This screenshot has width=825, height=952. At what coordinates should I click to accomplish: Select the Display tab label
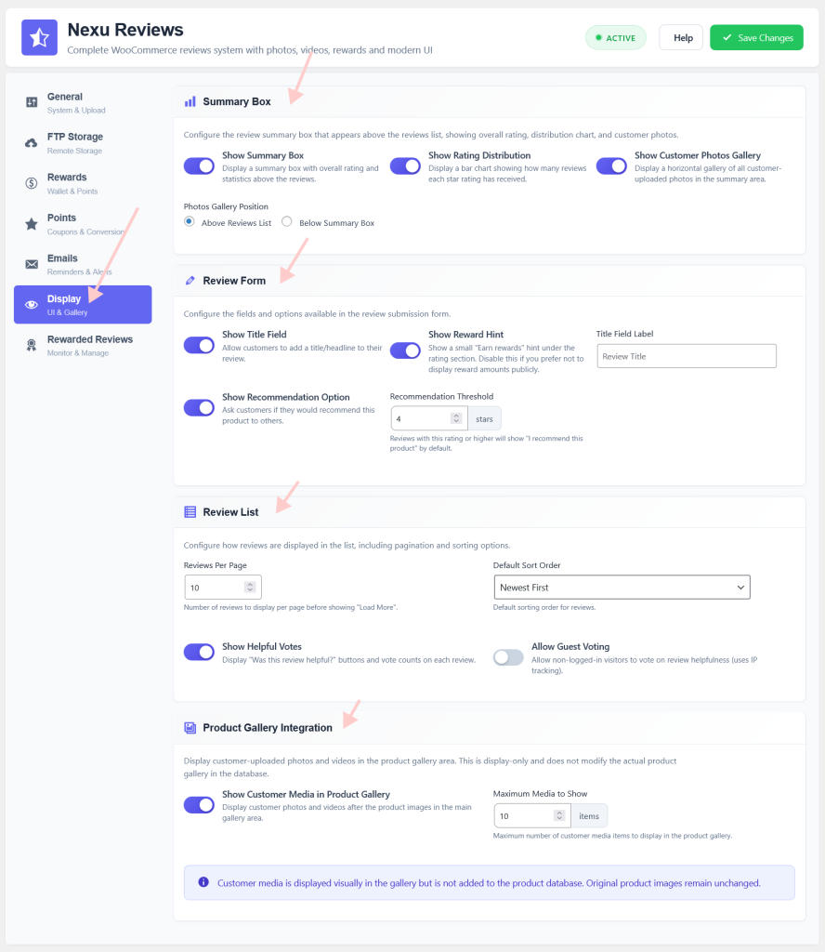tap(64, 298)
